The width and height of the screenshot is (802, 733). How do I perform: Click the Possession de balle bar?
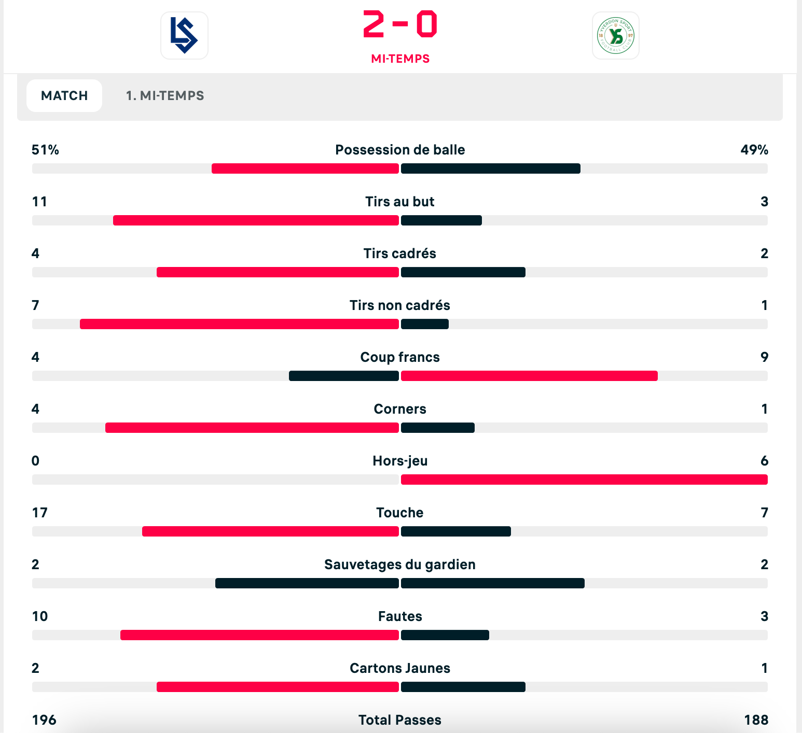399,168
